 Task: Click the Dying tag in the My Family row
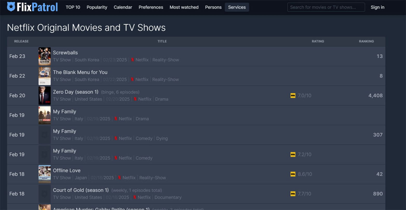[162, 139]
